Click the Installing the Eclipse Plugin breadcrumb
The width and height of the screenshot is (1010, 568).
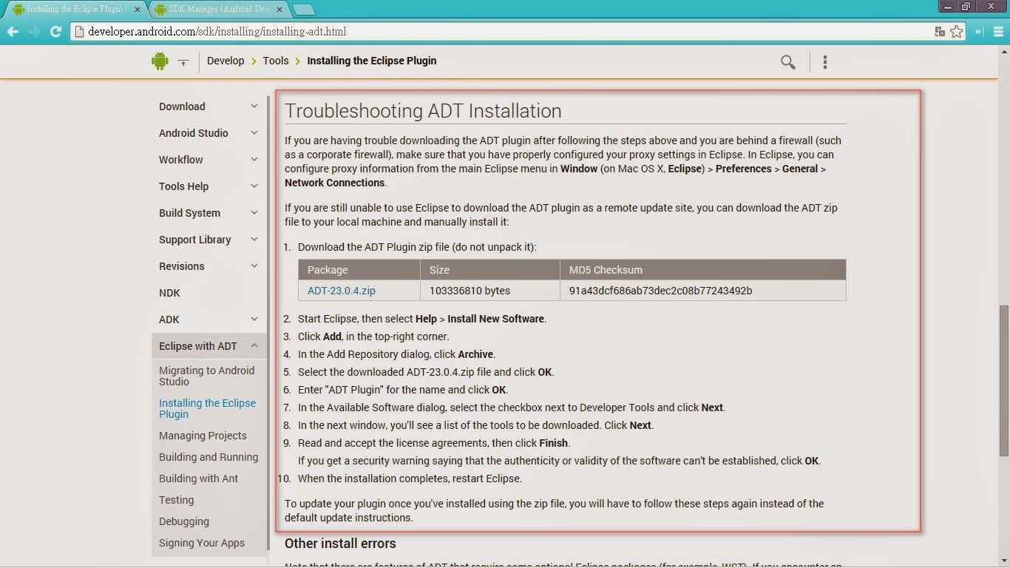coord(372,61)
